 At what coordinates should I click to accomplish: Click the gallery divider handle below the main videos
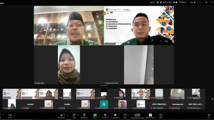point(104,86)
